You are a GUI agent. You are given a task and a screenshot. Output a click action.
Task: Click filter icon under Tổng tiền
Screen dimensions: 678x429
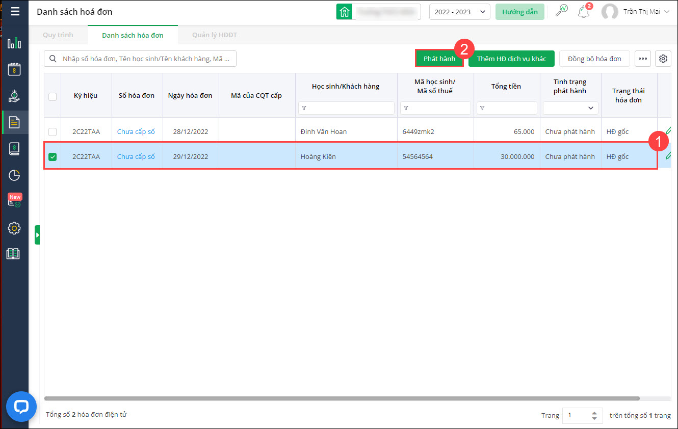pos(482,108)
